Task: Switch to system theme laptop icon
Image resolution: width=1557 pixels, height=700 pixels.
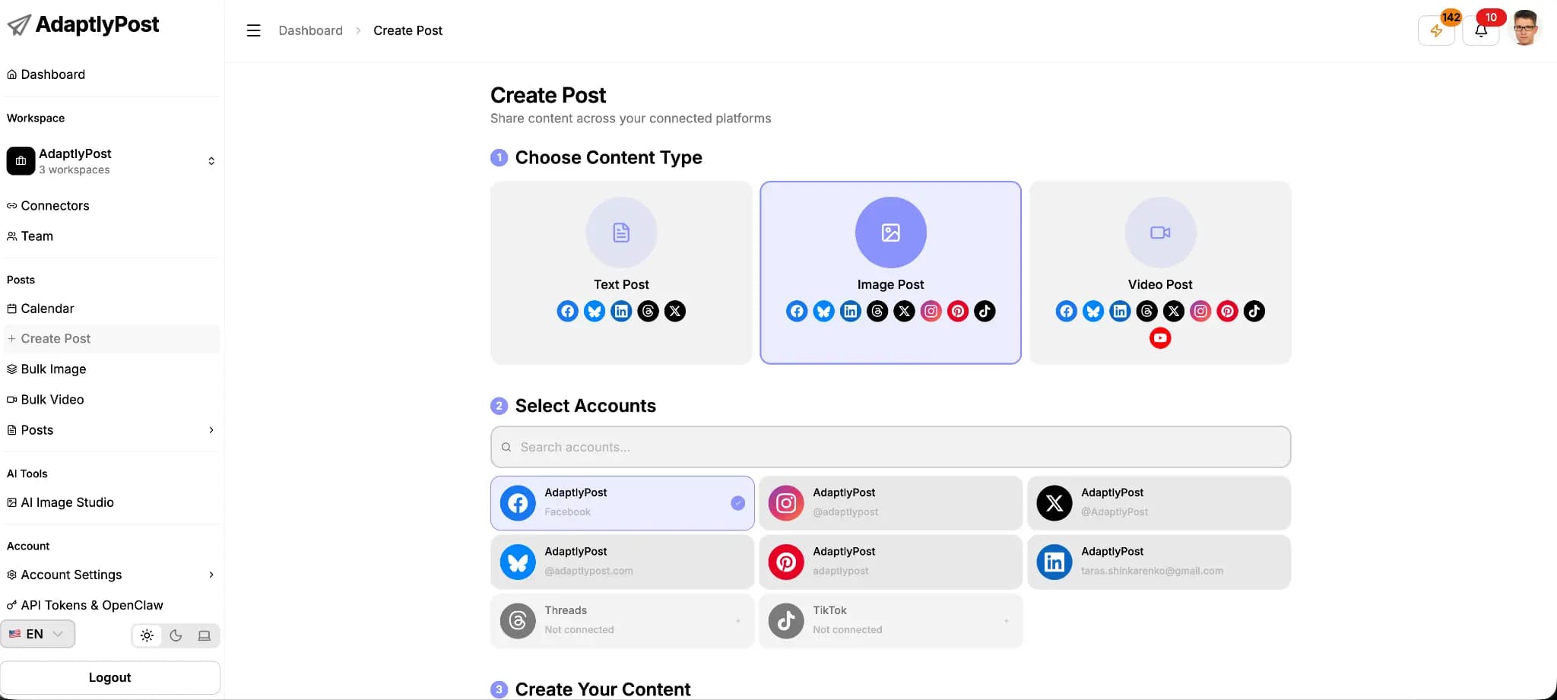Action: (x=205, y=635)
